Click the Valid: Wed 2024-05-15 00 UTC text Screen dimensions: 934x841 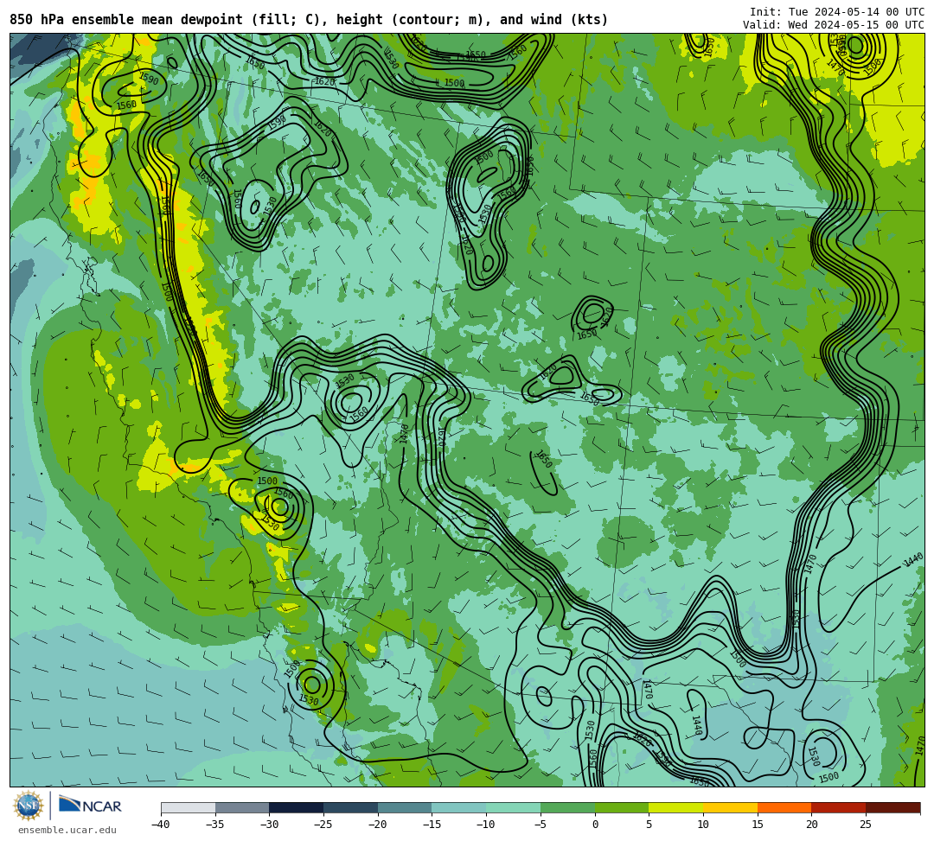[x=834, y=24]
